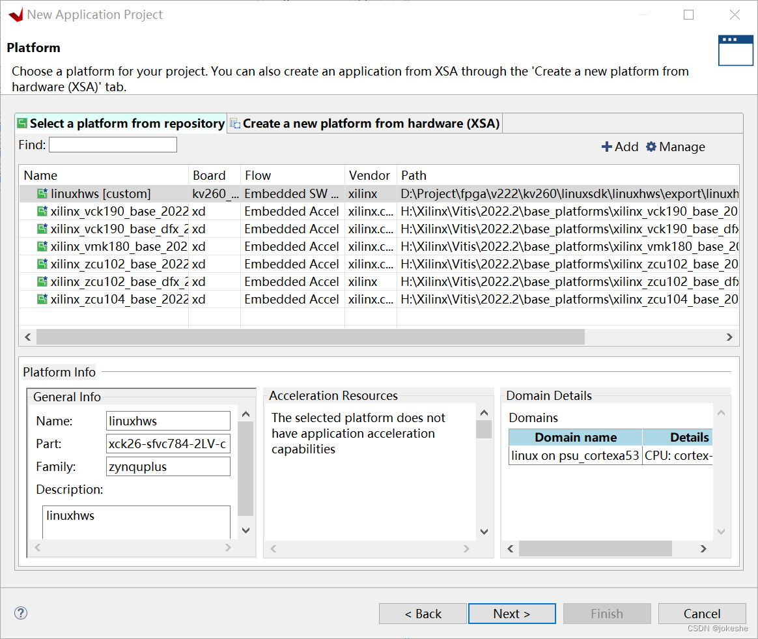This screenshot has height=639, width=758.
Task: Click the platform icon beside xilinx_vck190_base_dfx row
Action: 42,229
